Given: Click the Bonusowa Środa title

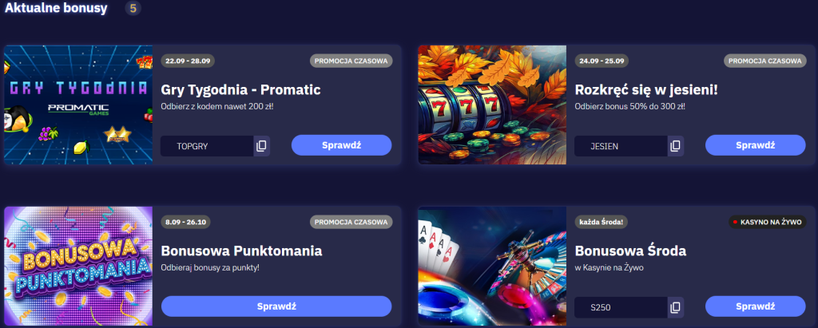Looking at the screenshot, I should pyautogui.click(x=630, y=251).
